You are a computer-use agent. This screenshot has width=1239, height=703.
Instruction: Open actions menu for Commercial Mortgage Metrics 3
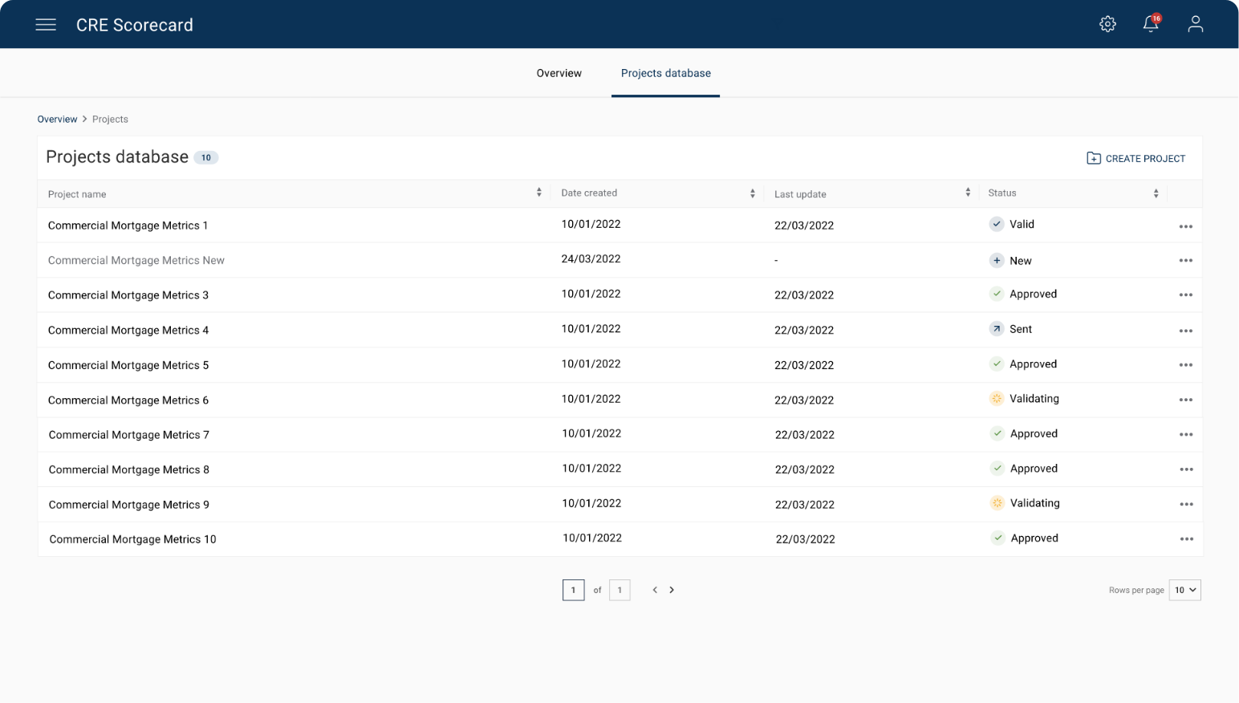pos(1185,295)
